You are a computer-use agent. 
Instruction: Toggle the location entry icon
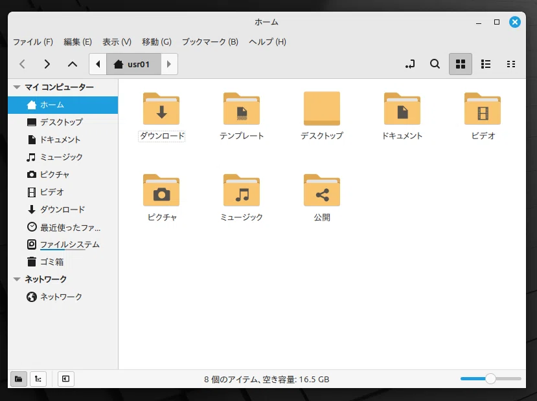click(x=410, y=64)
